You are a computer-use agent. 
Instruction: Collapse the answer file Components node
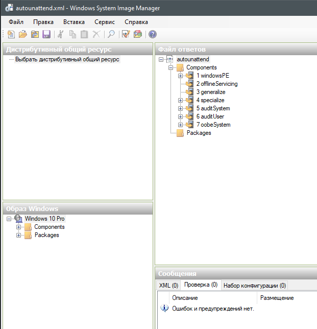(x=171, y=67)
